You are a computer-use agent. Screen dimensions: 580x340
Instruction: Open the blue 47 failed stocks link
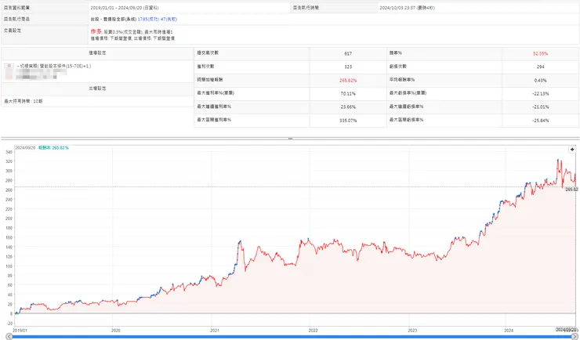pyautogui.click(x=169, y=20)
